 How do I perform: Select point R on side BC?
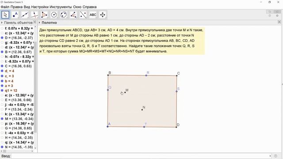[146, 76]
